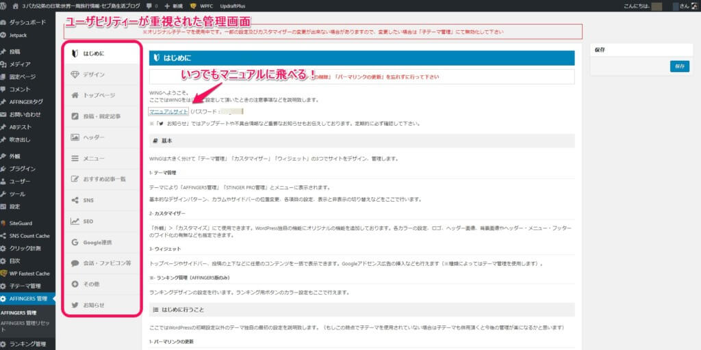Click 新規 in the admin bar
Viewport: 701px width, 350px height.
click(x=174, y=7)
